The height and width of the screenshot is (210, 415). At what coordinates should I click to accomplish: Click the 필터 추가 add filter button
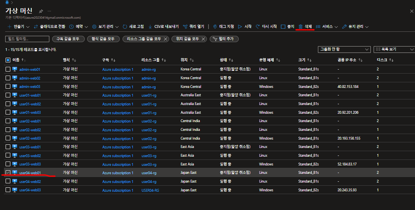click(224, 39)
